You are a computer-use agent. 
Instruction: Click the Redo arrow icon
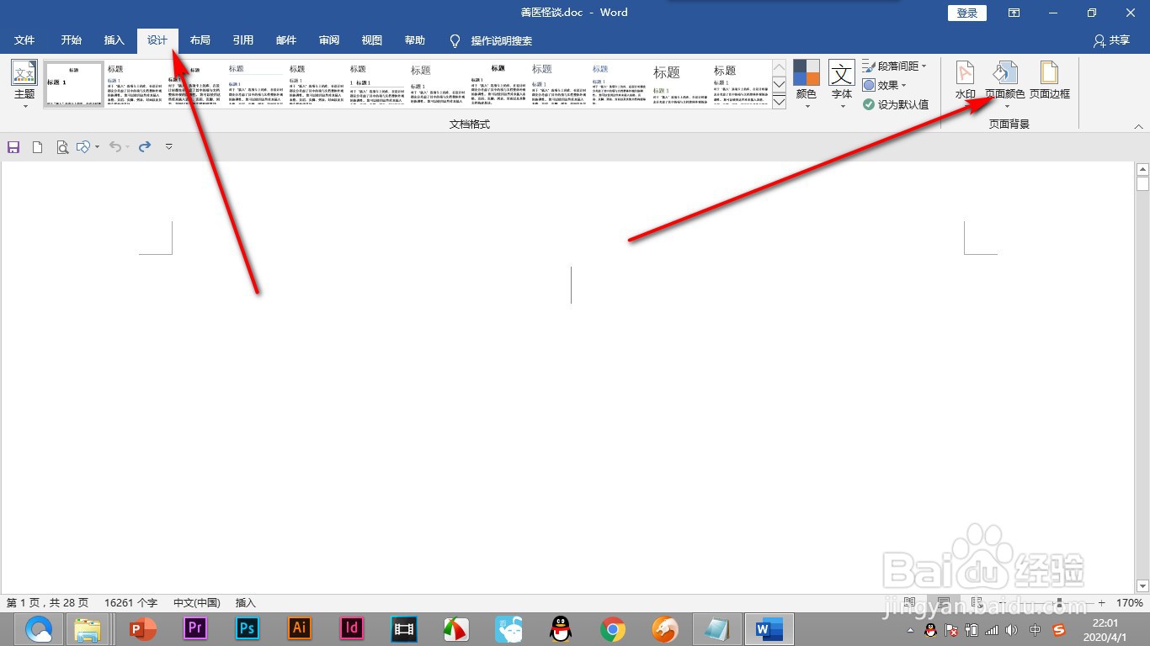[x=145, y=147]
